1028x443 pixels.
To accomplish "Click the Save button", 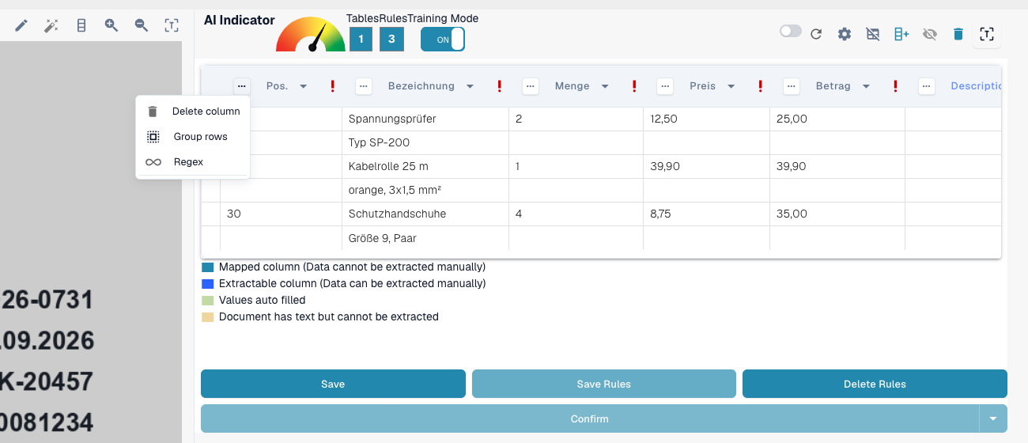I will click(x=333, y=384).
